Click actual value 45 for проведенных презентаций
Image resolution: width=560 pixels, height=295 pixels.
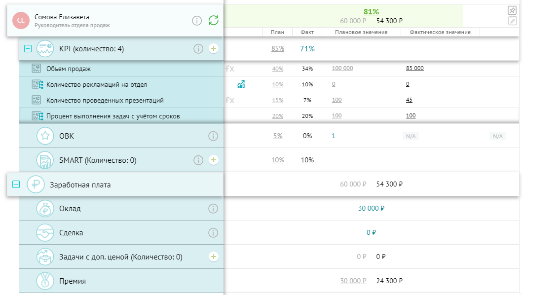[x=410, y=100]
